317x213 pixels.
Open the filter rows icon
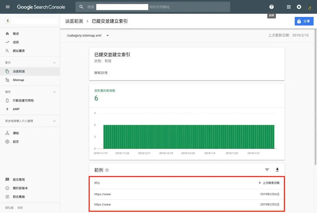[x=267, y=170]
